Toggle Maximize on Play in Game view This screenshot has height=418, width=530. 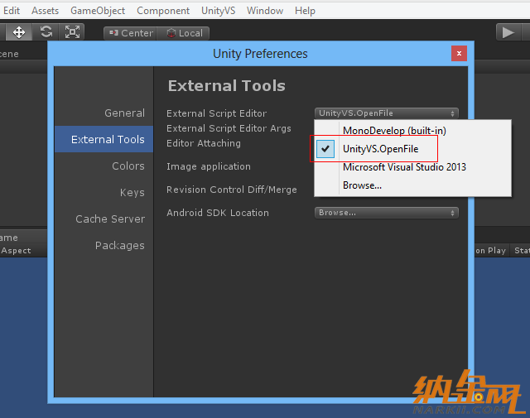(490, 251)
